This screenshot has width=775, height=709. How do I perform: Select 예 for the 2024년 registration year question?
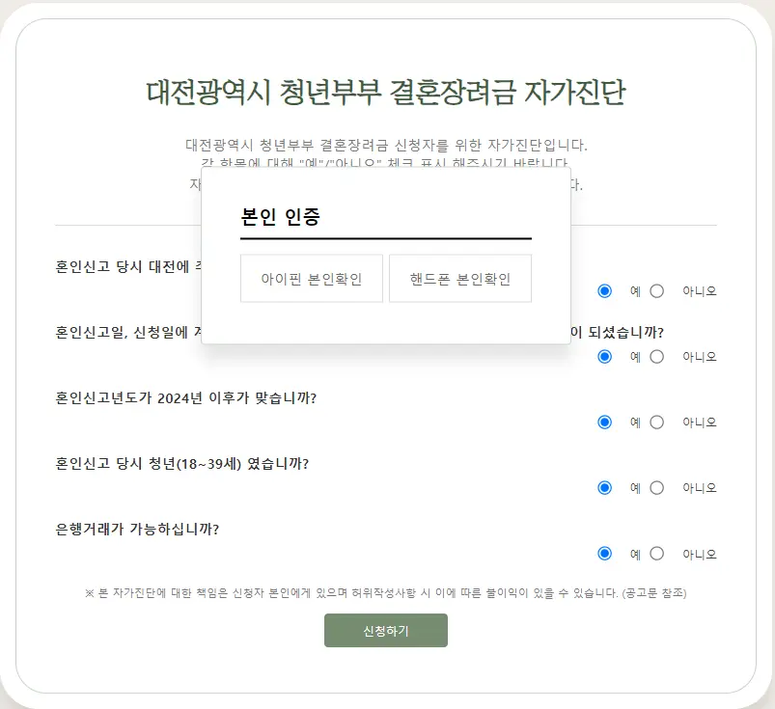(x=605, y=422)
